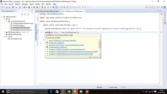Click the error marker icon on line 11
The height and width of the screenshot is (94, 167).
click(36, 32)
